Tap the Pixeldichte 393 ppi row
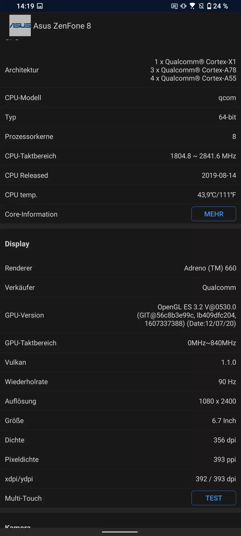The image size is (241, 536). click(120, 460)
